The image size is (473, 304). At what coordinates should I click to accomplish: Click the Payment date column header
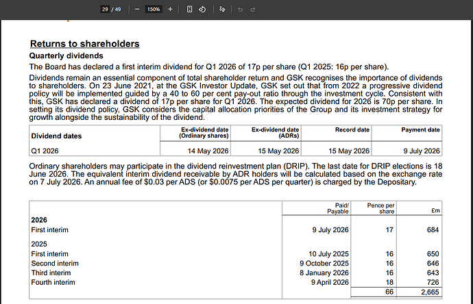(420, 130)
